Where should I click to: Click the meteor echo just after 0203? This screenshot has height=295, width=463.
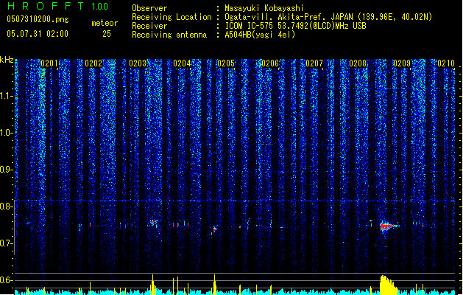click(x=153, y=222)
